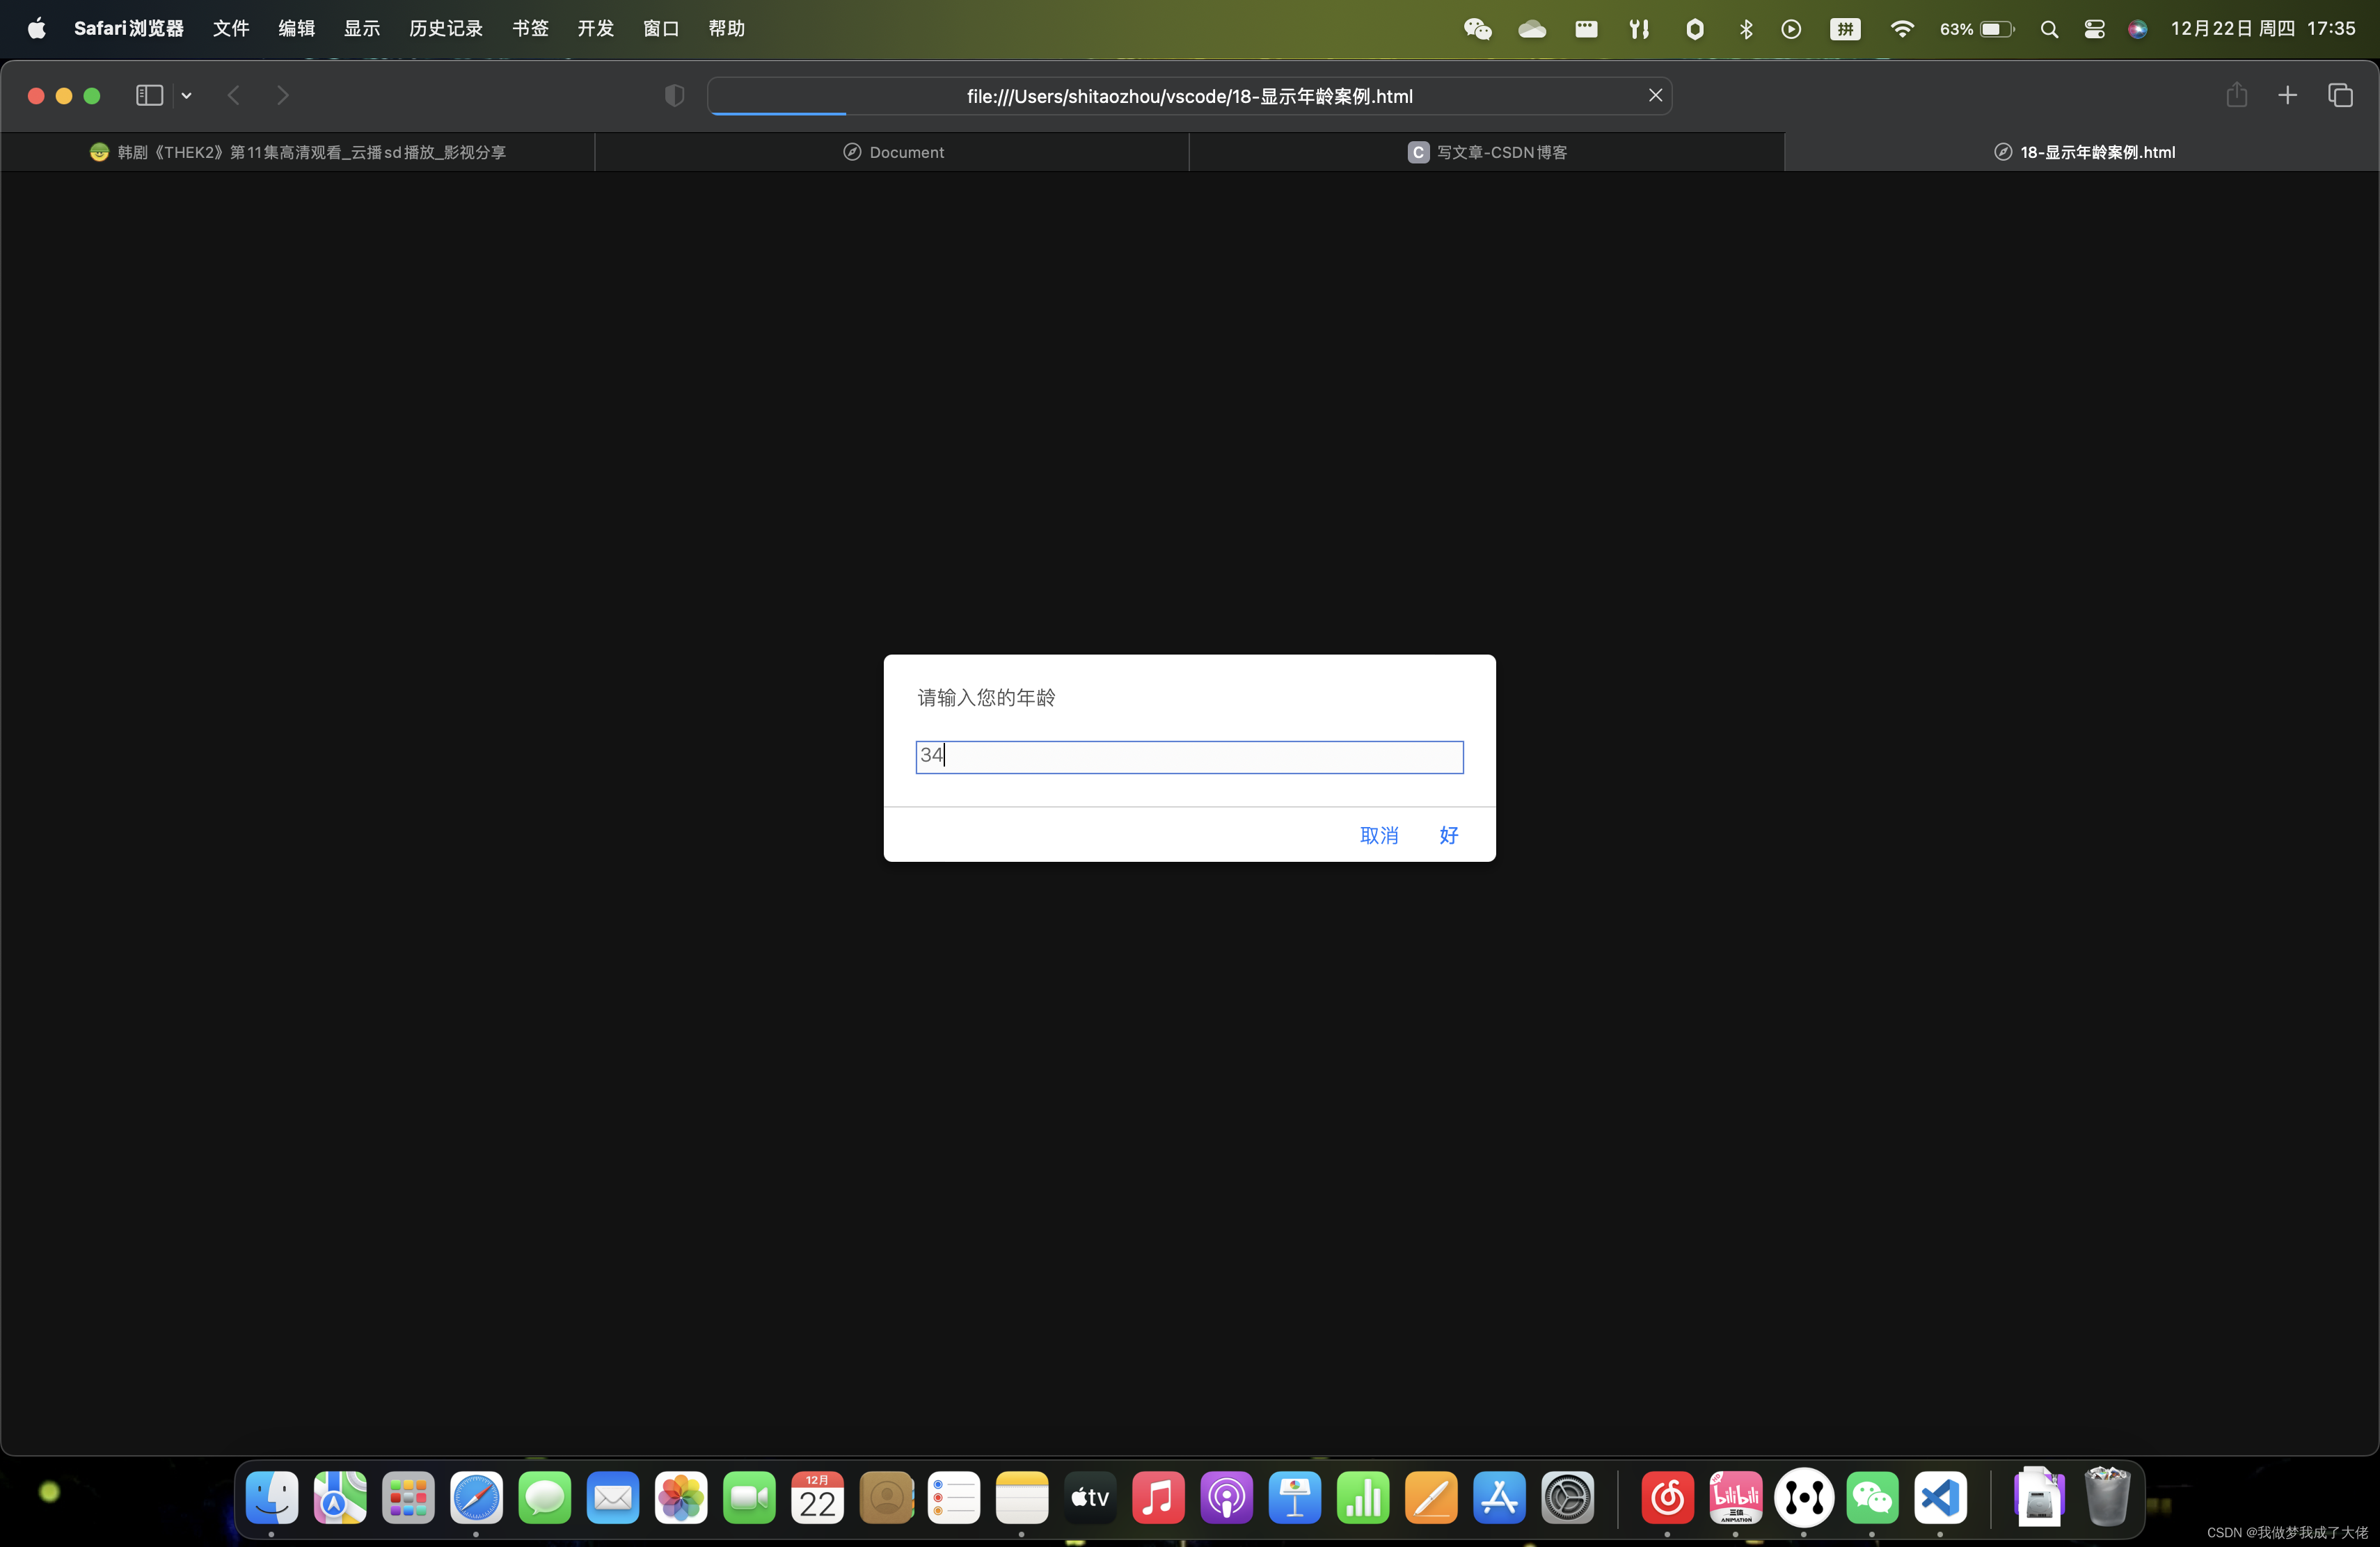The image size is (2380, 1547).
Task: Show the tab overview icon
Action: pos(2340,95)
